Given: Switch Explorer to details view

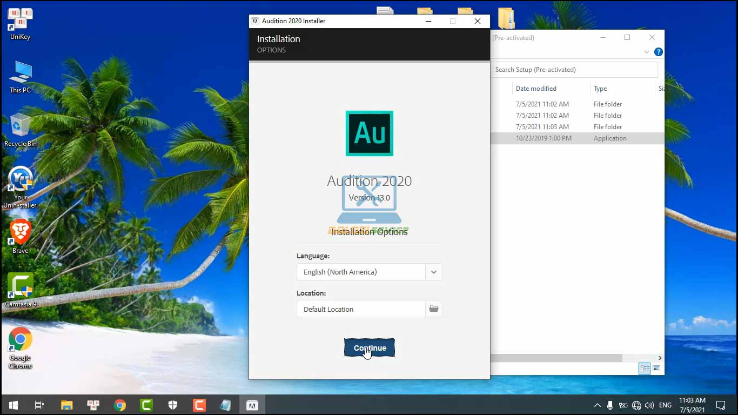Looking at the screenshot, I should (645, 369).
